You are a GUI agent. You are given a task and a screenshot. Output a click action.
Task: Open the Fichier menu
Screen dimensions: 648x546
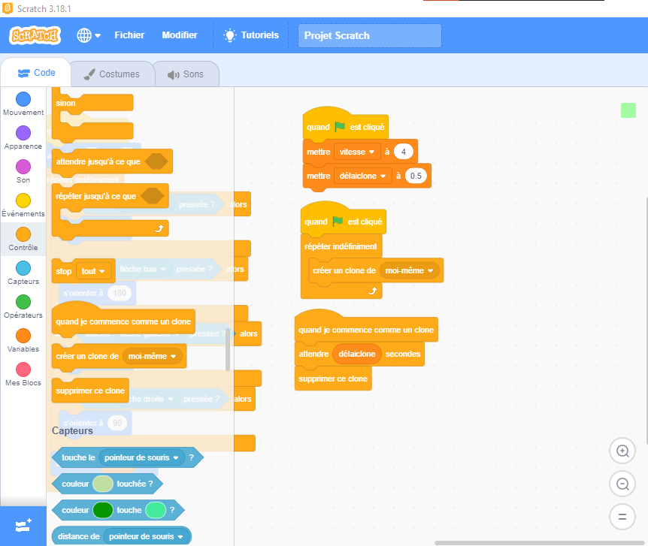pyautogui.click(x=129, y=35)
